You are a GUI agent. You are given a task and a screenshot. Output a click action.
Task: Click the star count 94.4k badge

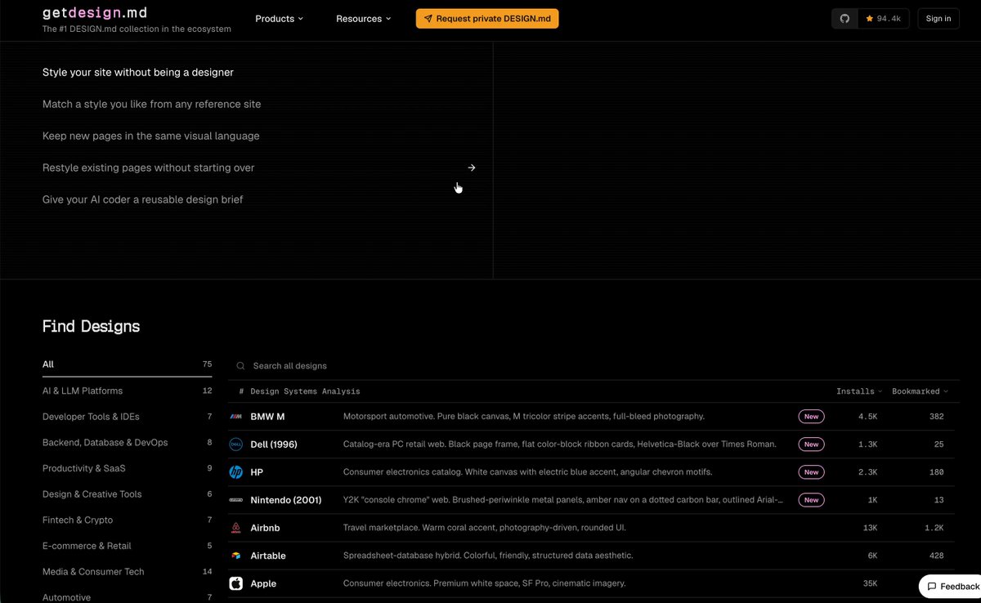[x=884, y=19]
